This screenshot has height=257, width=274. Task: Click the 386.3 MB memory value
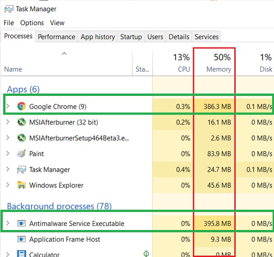217,106
